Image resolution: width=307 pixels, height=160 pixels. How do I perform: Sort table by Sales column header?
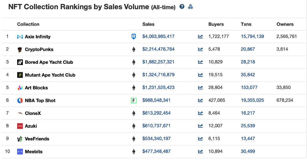click(148, 24)
